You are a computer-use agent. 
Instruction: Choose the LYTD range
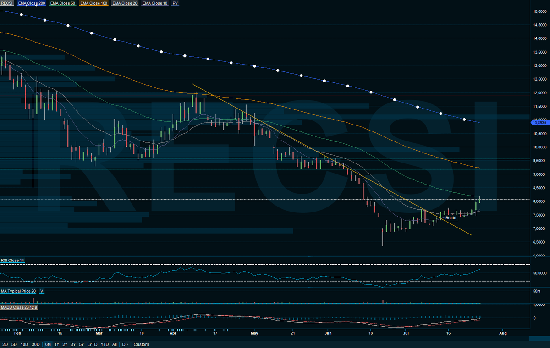[92, 344]
